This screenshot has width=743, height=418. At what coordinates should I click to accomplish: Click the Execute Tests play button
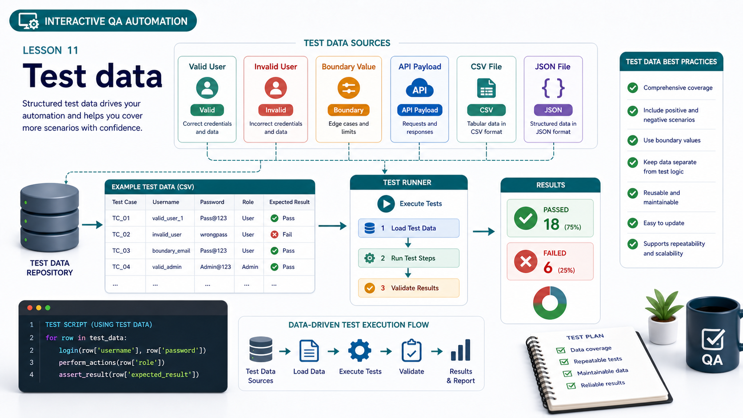click(386, 204)
